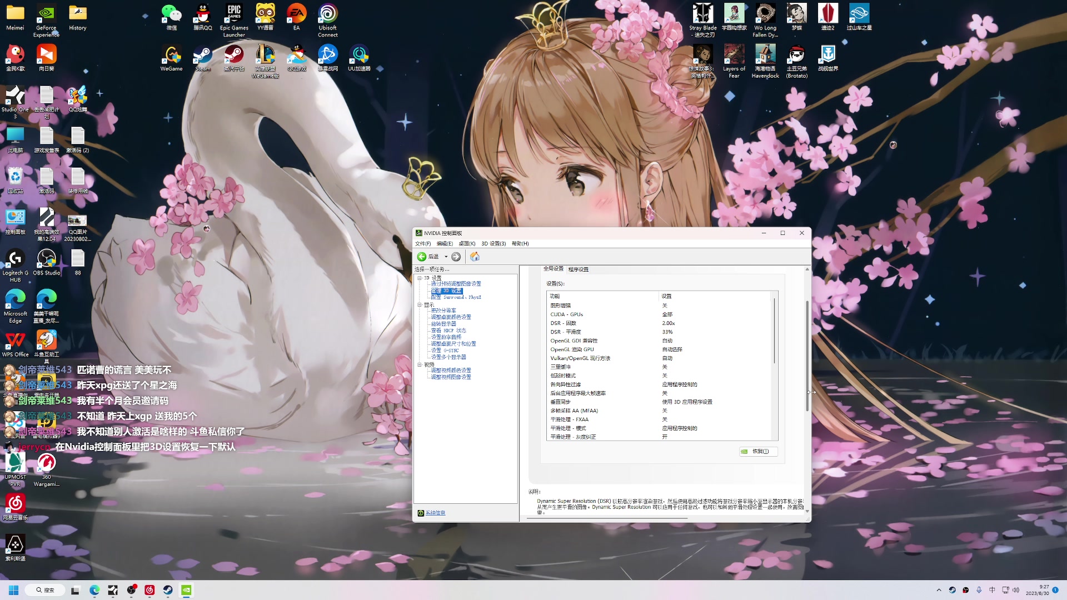Select the DSR - 因数 setting row

click(660, 323)
